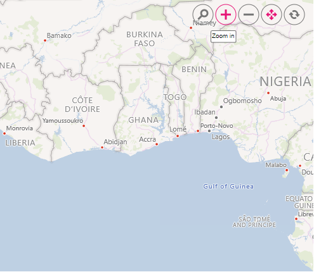Viewport: 314px width, 272px height.
Task: Select the Bamako city marker
Action: click(x=45, y=40)
